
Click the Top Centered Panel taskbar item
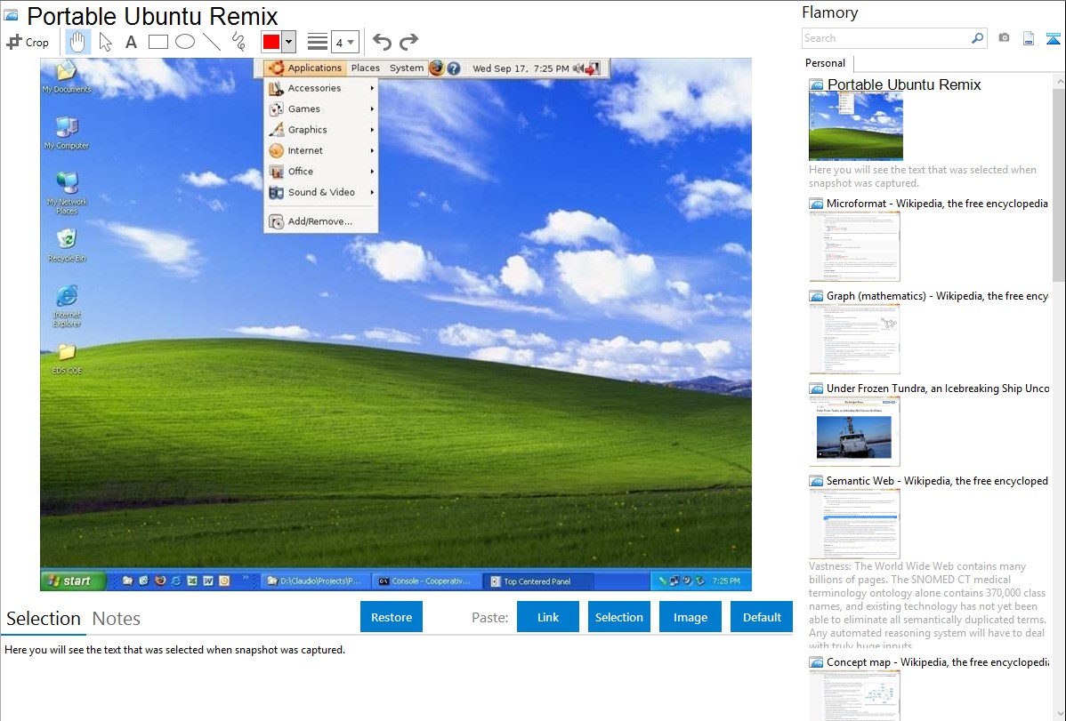537,581
